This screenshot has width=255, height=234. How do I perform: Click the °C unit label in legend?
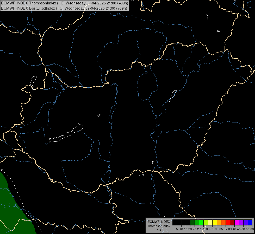(159, 230)
